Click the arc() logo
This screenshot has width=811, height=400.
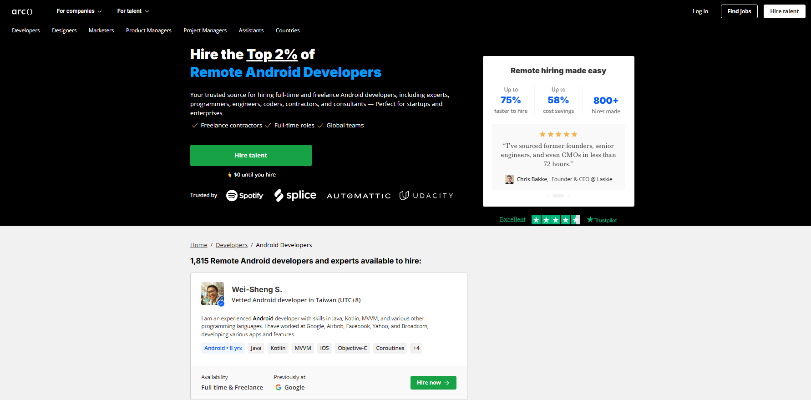coord(22,11)
